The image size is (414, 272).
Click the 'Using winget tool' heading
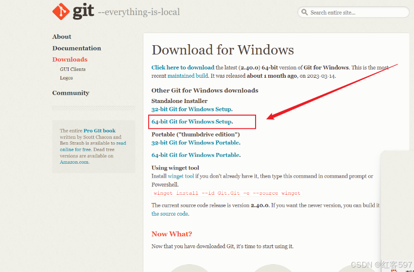point(175,168)
